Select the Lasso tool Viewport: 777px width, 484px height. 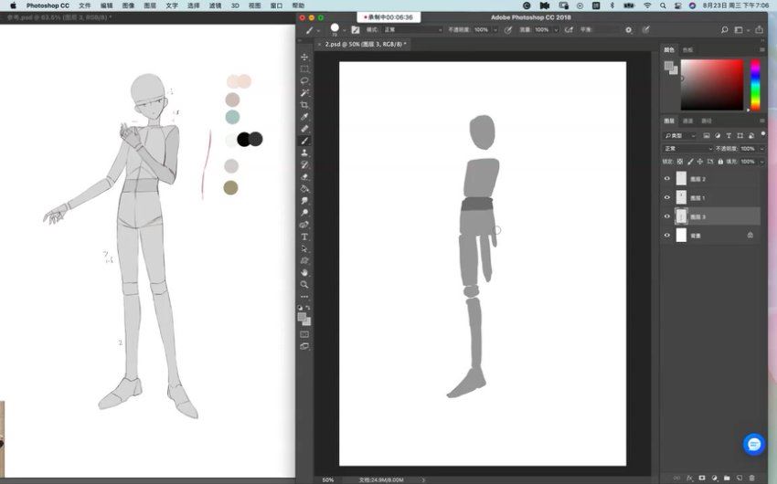pos(304,81)
